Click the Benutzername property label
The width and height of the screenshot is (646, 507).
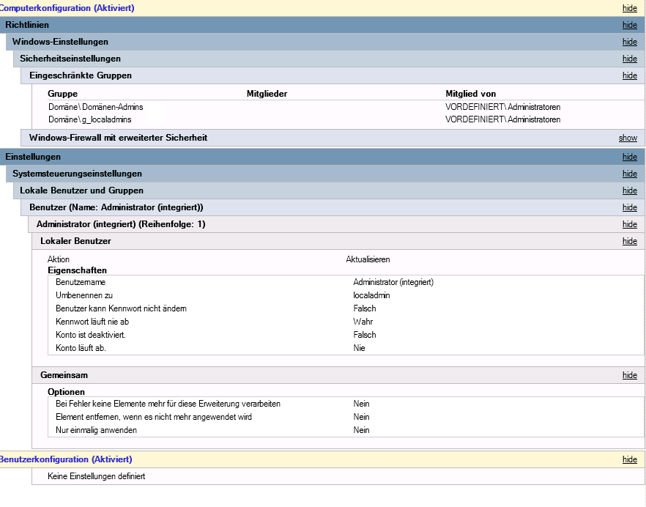click(x=81, y=282)
